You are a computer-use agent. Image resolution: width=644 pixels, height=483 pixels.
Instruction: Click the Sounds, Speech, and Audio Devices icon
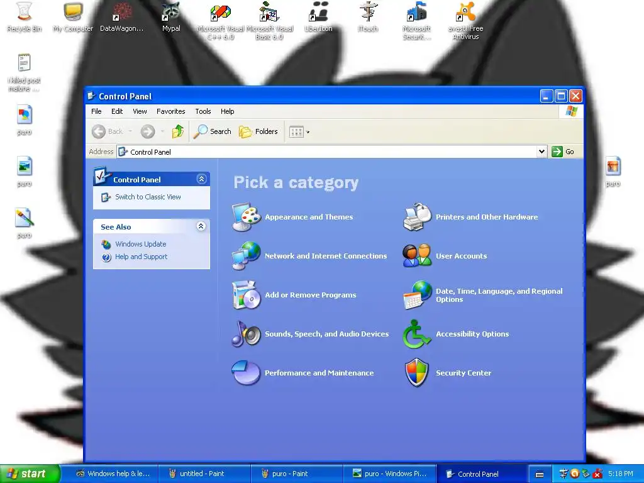[x=247, y=334]
